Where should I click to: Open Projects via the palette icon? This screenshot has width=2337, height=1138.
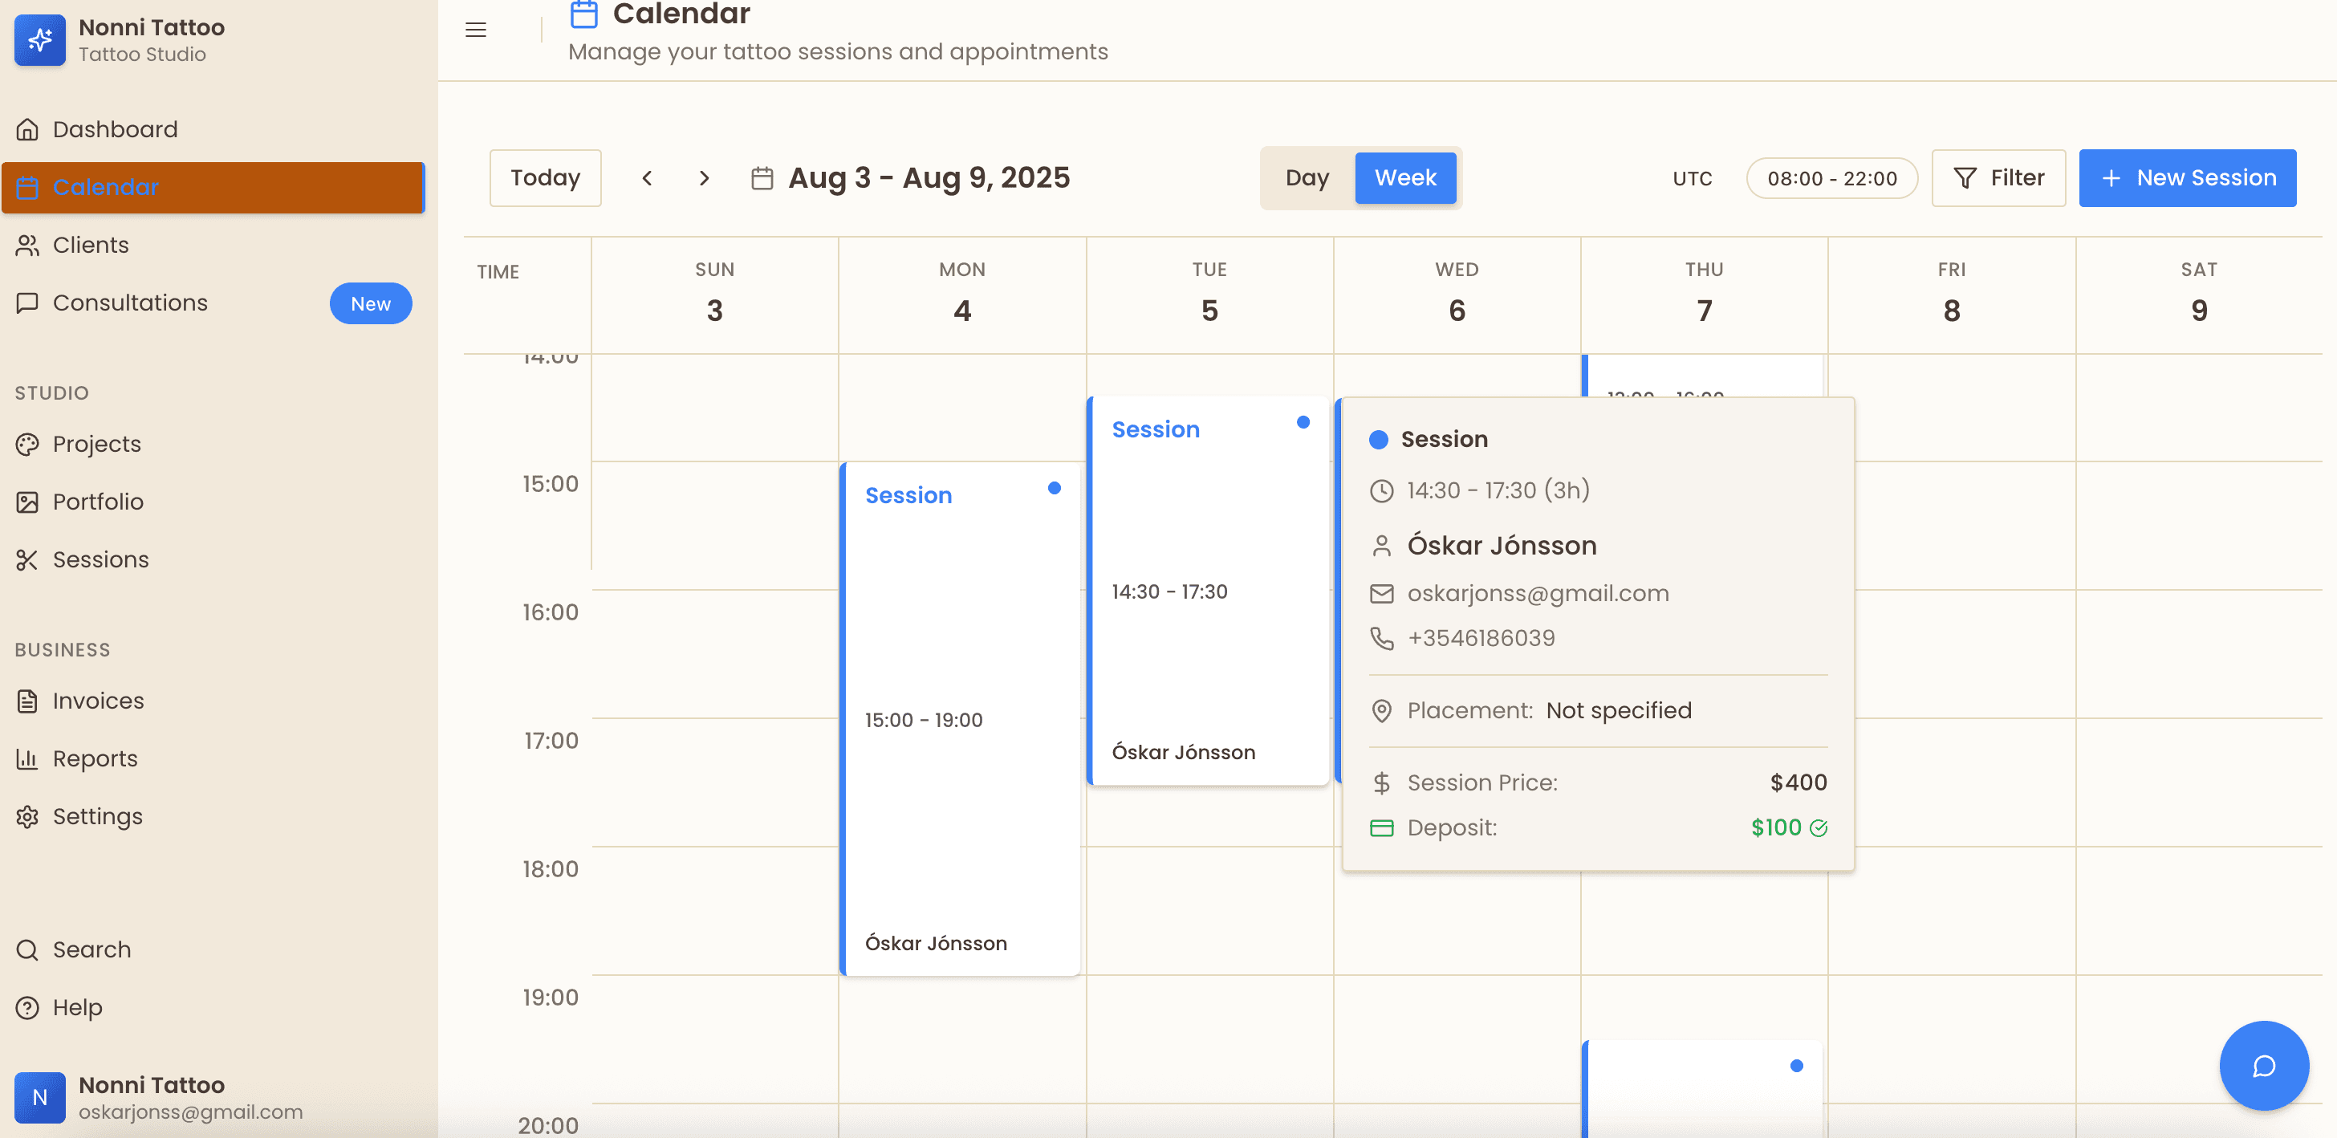point(27,444)
